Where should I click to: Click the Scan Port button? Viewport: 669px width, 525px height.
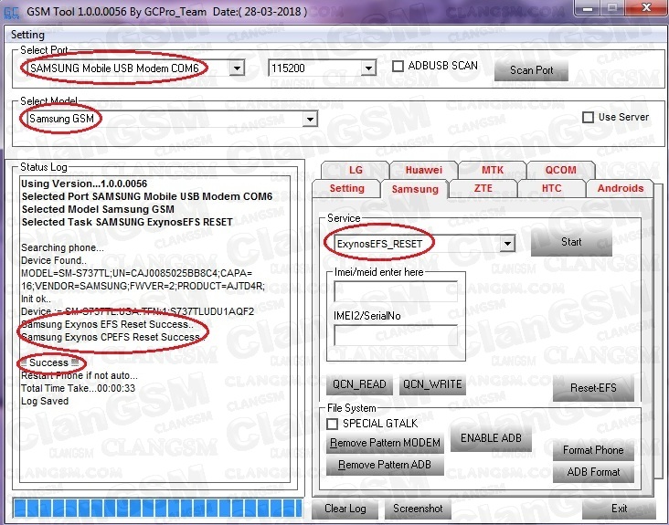(x=531, y=70)
